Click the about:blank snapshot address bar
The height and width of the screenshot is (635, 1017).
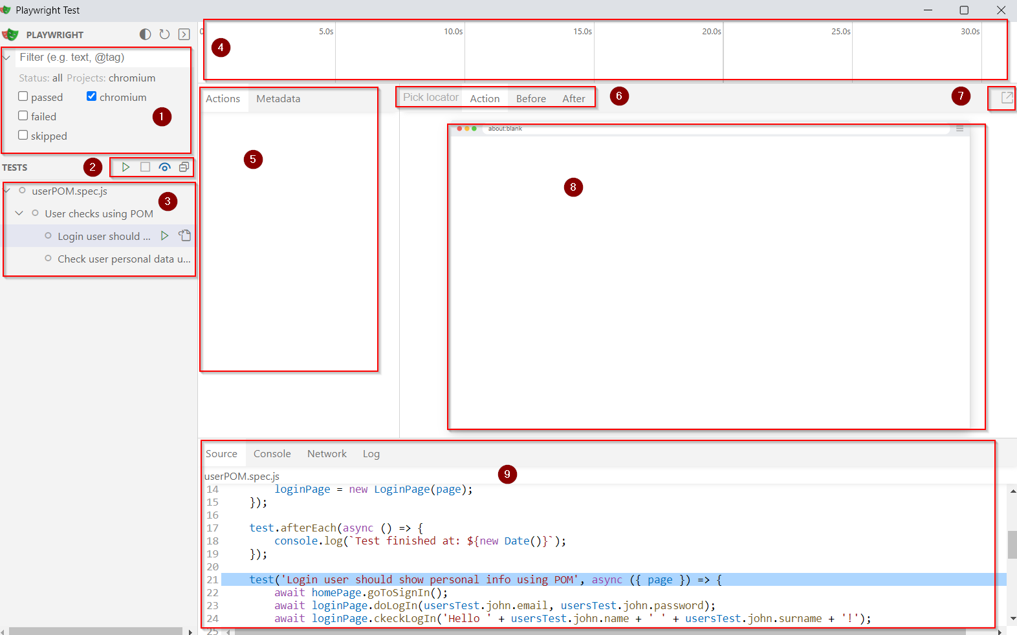tap(716, 129)
